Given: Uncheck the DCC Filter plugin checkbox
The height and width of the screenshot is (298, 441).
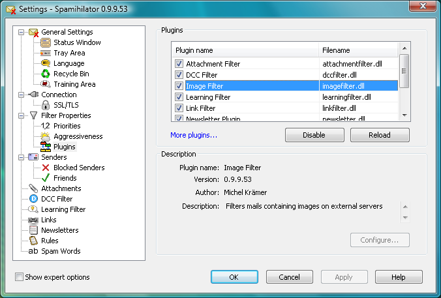Looking at the screenshot, I should (179, 74).
